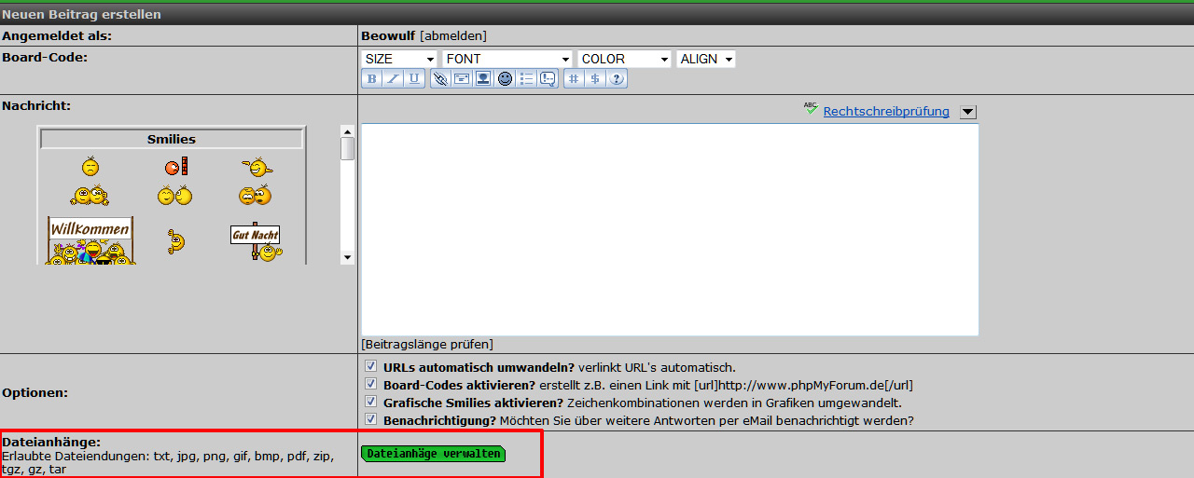Apply italic with the Italic button
Screen dimensions: 1194x478
tap(393, 79)
